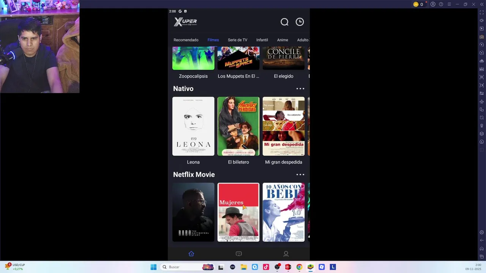Open El elegido title label

(284, 76)
